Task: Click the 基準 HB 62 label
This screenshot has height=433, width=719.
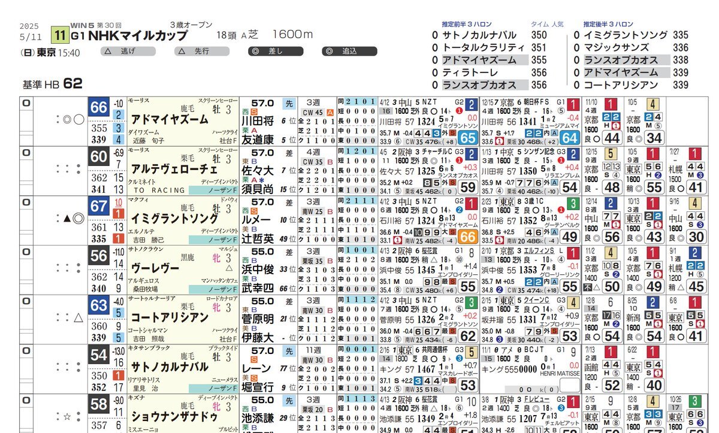Action: click(52, 84)
